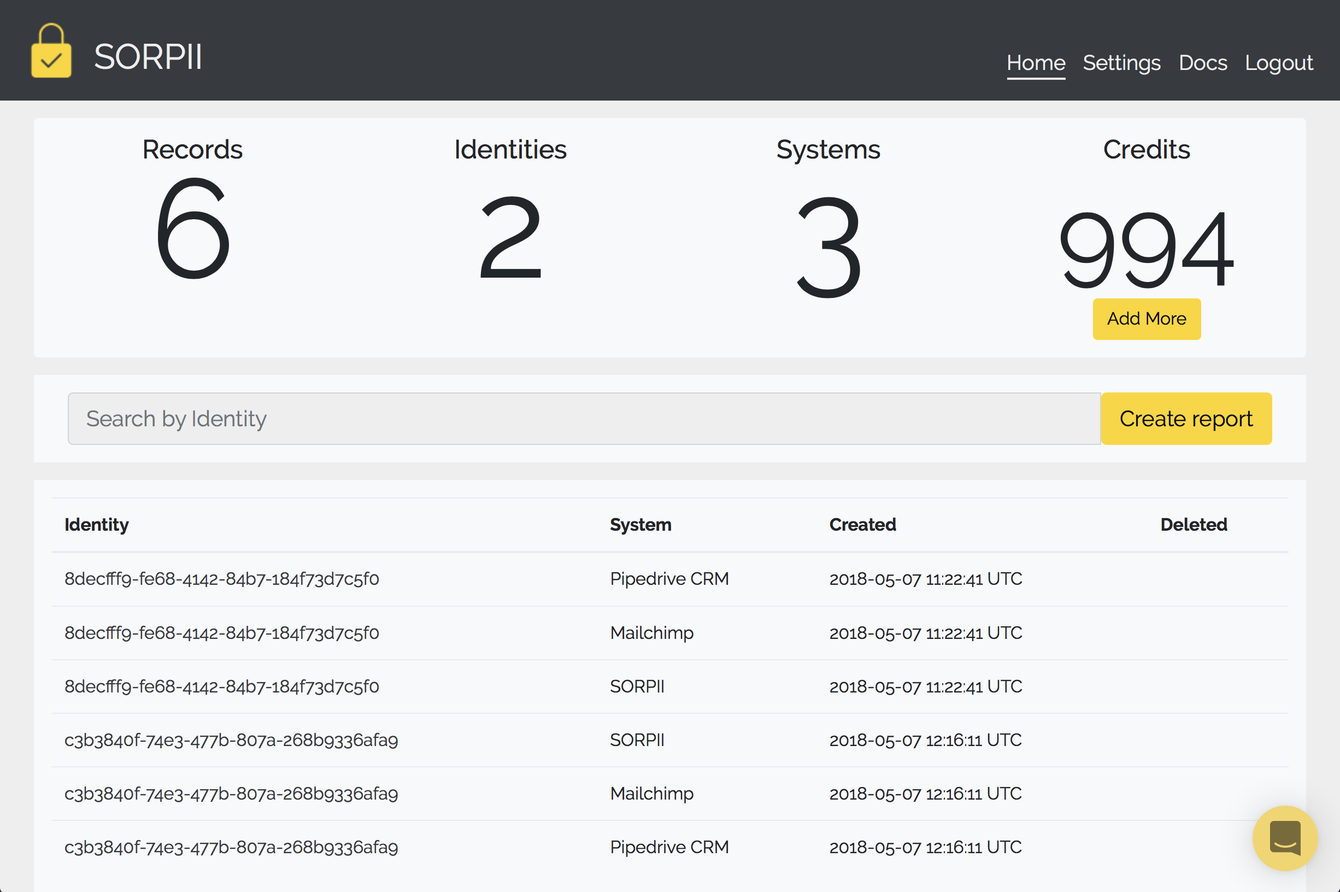Select first 8decfff9 row with Pipedrive CRM
Viewport: 1340px width, 892px height.
point(222,579)
